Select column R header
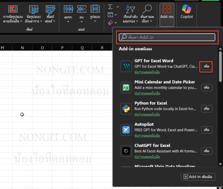 tap(102, 48)
